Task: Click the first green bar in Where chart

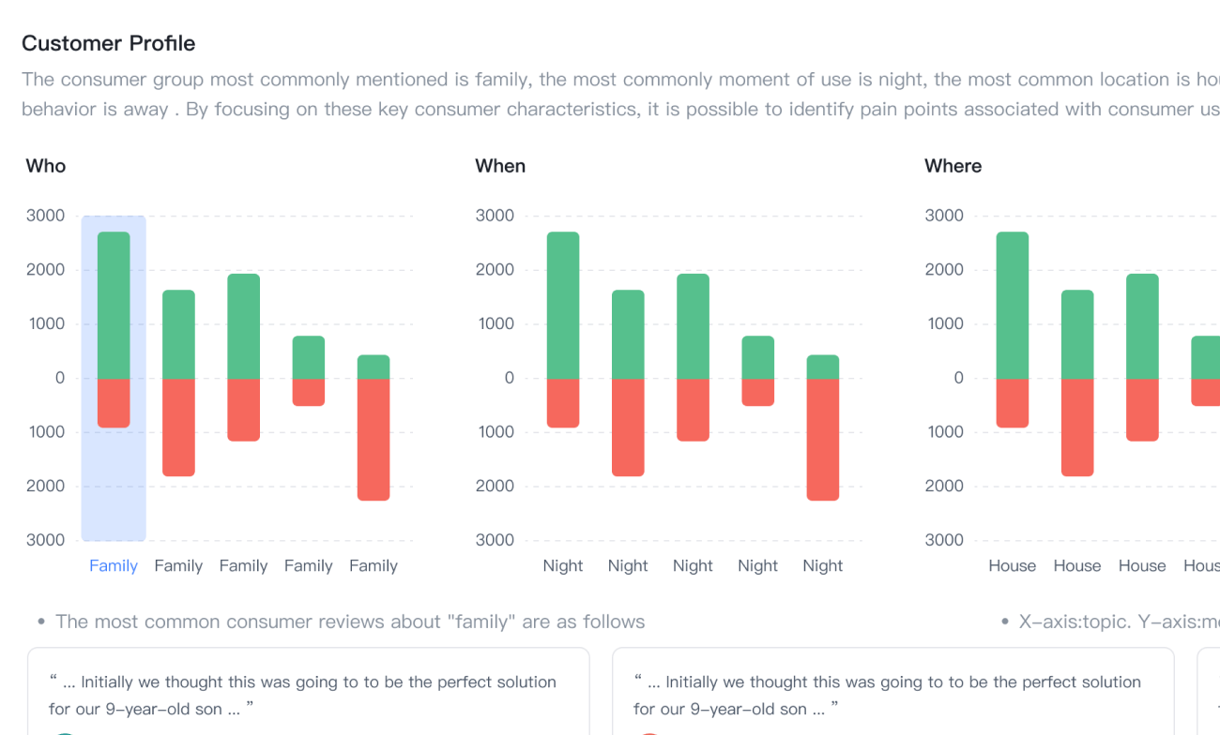Action: pyautogui.click(x=1013, y=305)
